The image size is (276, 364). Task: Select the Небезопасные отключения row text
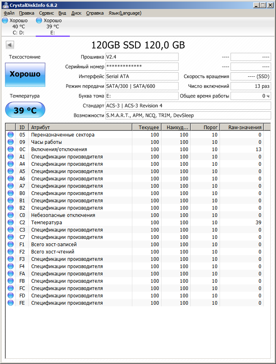(x=63, y=215)
